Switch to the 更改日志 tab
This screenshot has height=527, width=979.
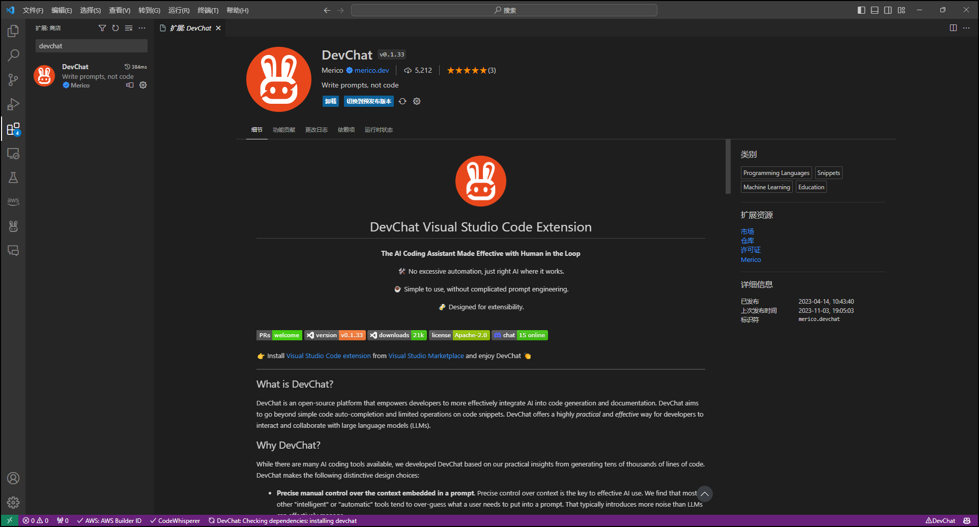316,130
